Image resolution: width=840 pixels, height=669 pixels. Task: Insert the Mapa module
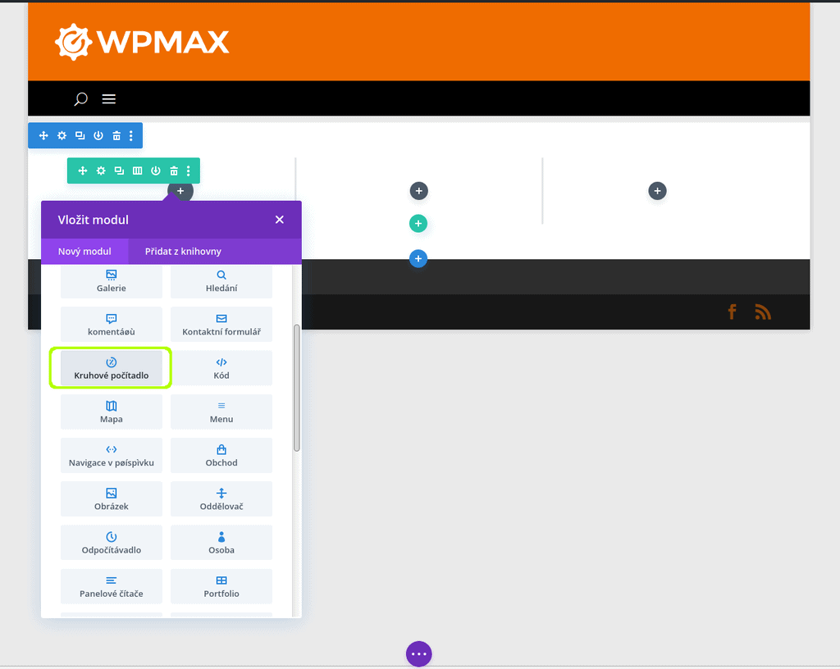[112, 412]
